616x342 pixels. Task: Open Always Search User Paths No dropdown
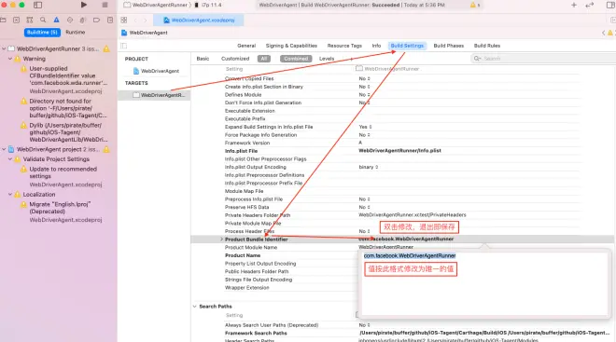tap(365, 325)
